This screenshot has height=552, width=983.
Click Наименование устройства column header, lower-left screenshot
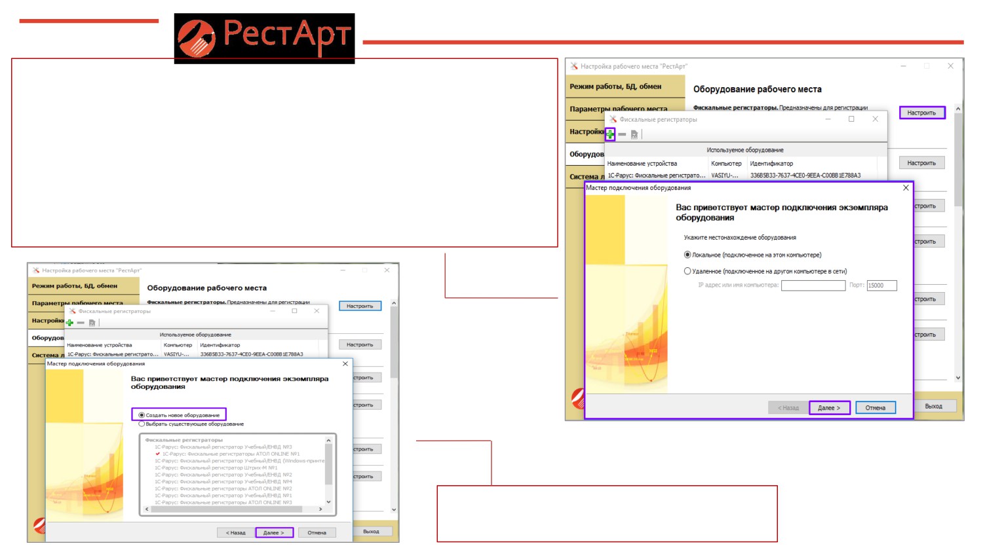coord(113,345)
